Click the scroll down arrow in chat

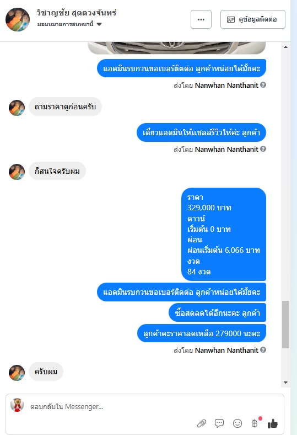[285, 383]
